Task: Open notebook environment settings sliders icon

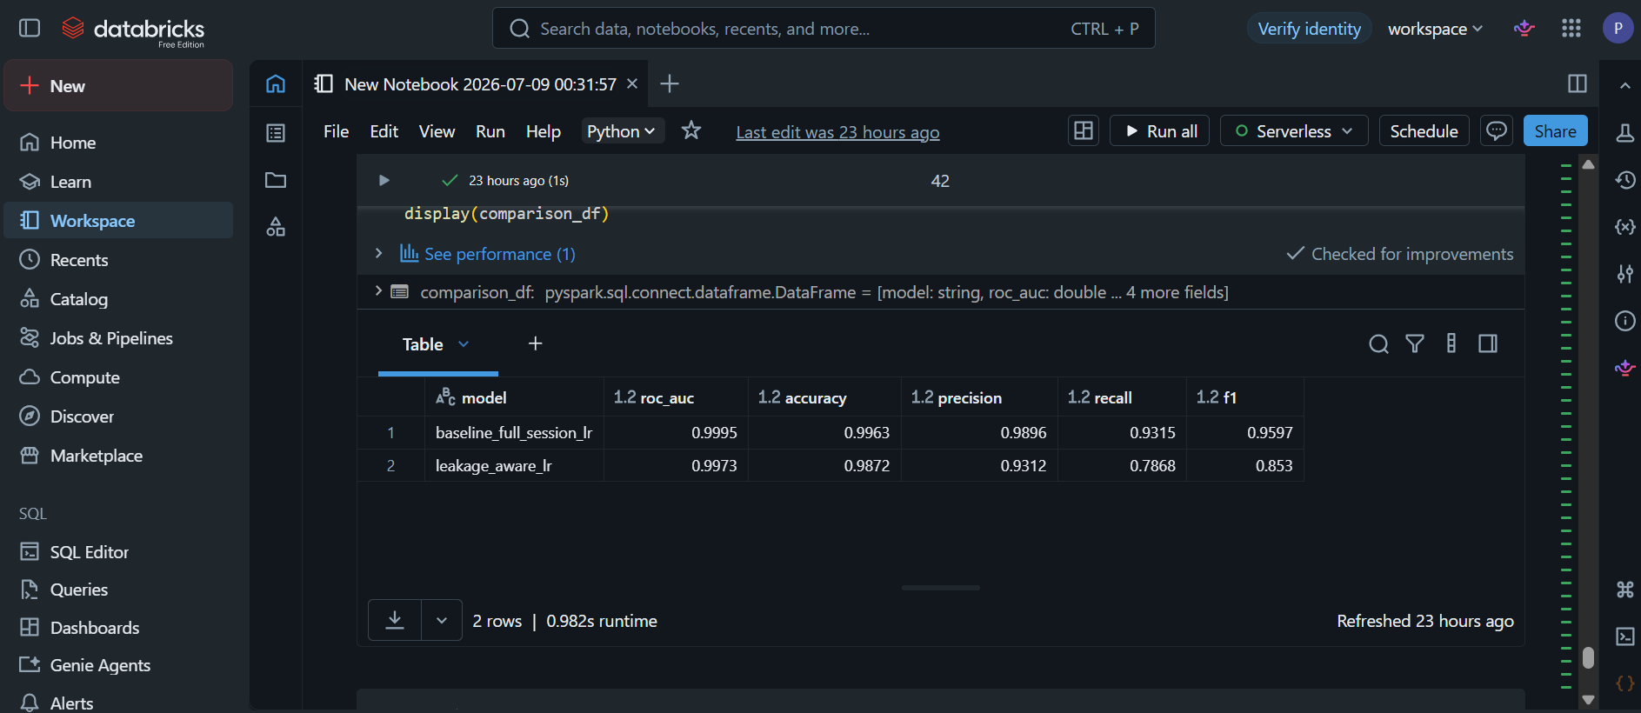Action: tap(1624, 274)
